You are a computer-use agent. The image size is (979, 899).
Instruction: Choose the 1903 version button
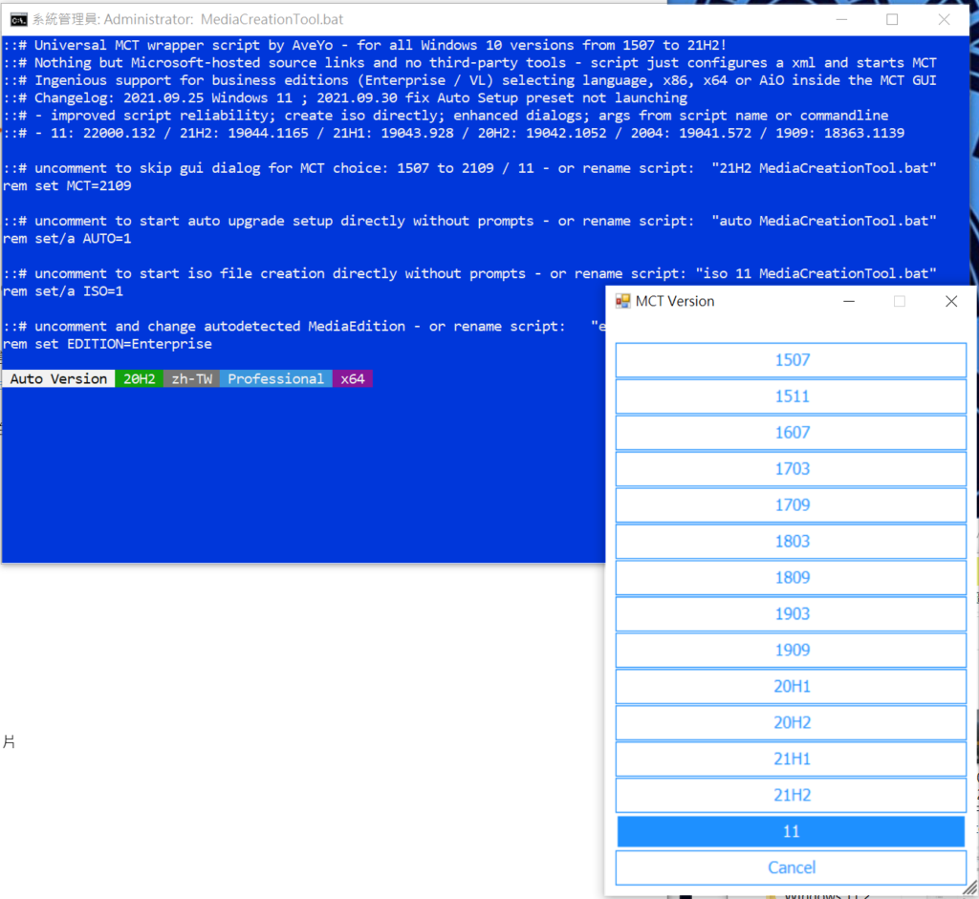(791, 613)
